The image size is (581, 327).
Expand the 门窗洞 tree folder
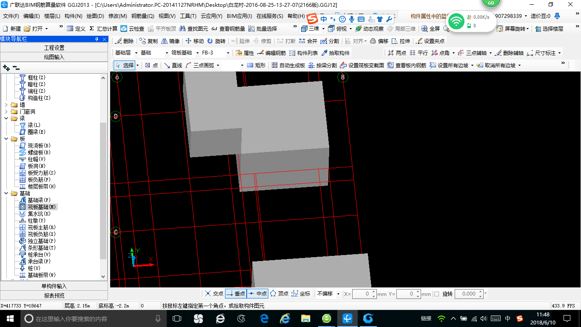tap(6, 112)
